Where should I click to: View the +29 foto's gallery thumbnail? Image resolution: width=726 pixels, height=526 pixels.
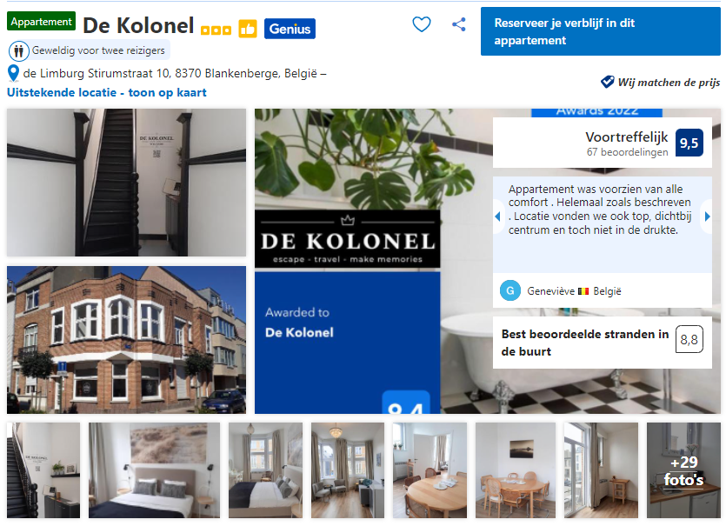[683, 470]
